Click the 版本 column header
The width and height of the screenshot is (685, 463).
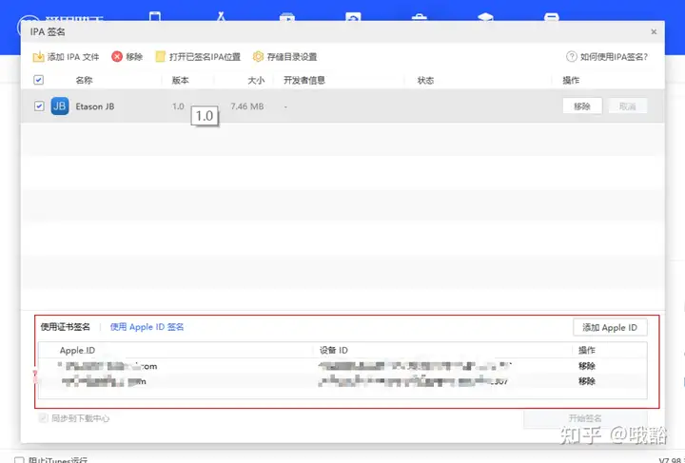[181, 80]
